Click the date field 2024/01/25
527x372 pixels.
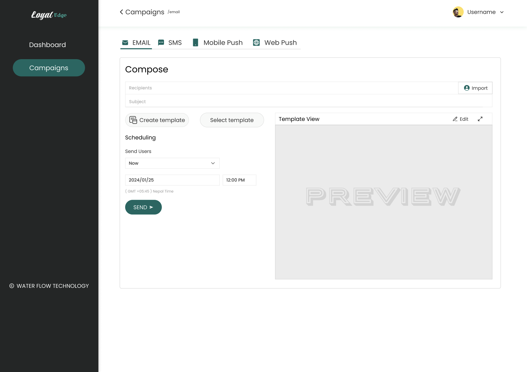point(172,180)
